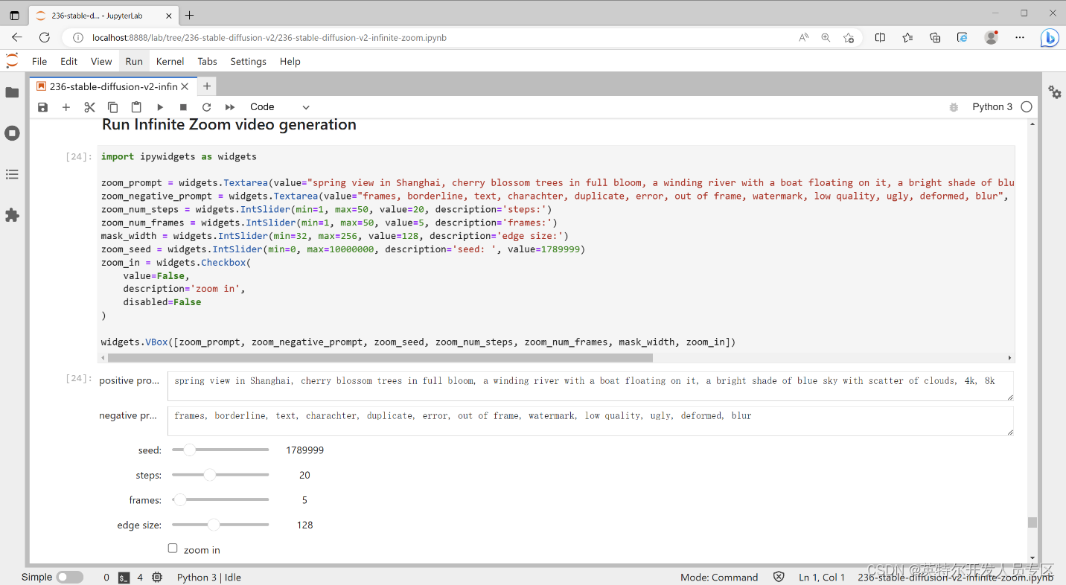Open the File Browser sidebar panel
Viewport: 1066px width, 585px height.
point(12,92)
